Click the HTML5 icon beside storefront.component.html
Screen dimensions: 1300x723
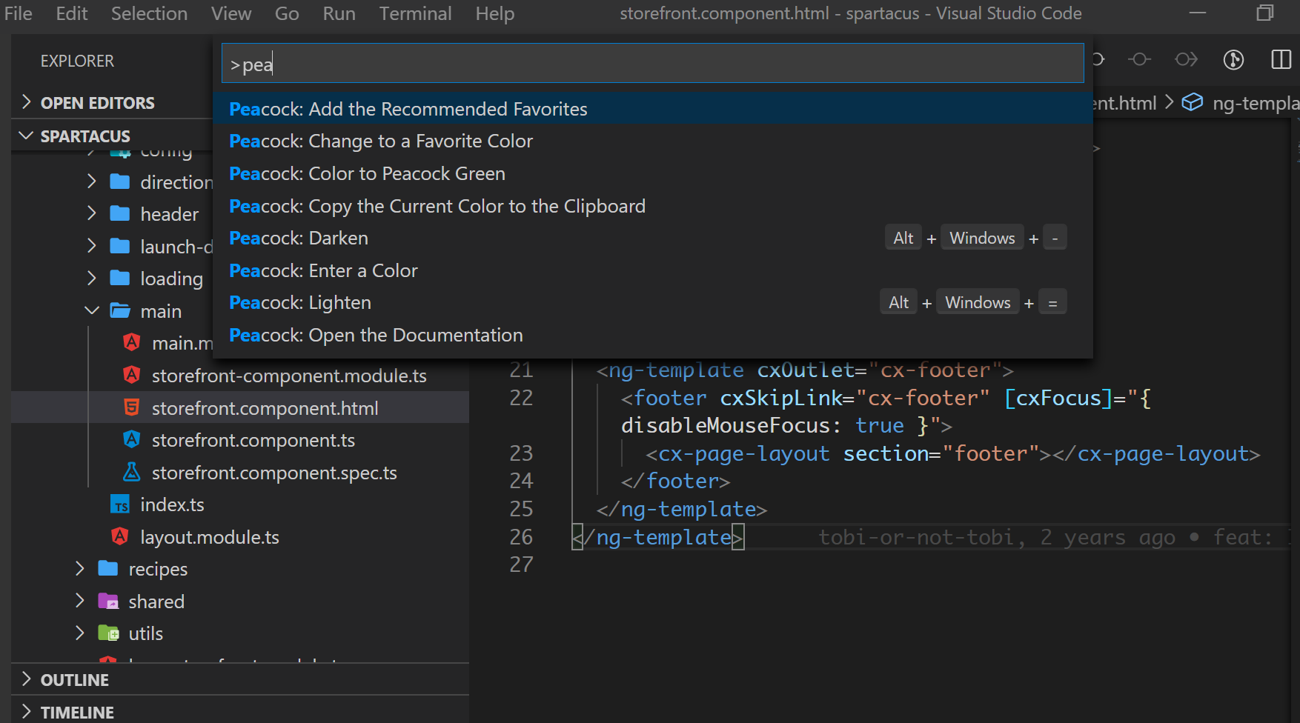tap(131, 407)
